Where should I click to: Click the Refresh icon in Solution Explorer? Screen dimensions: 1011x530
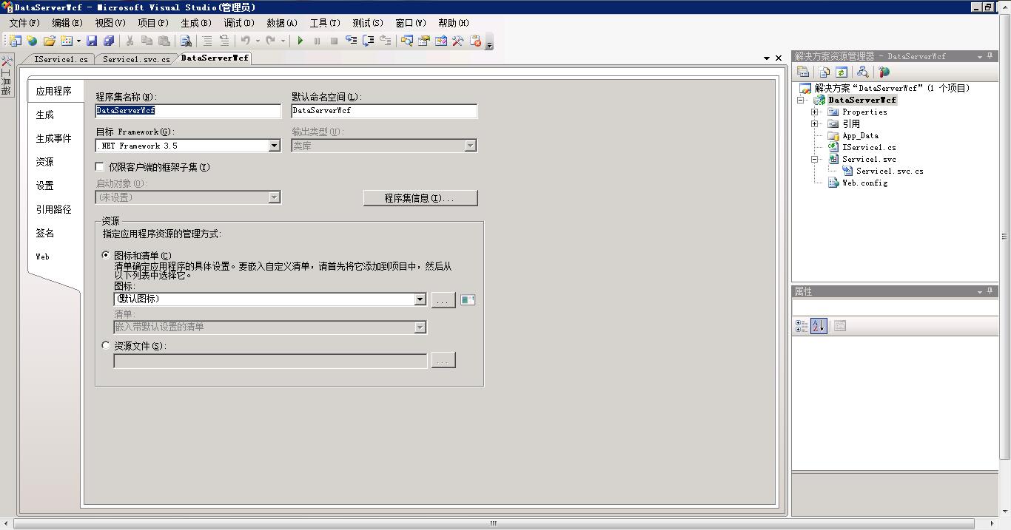[x=842, y=72]
